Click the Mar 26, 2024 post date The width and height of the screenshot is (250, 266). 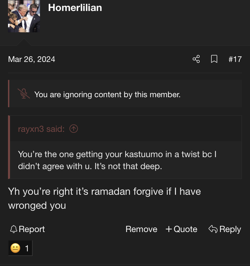pos(32,59)
